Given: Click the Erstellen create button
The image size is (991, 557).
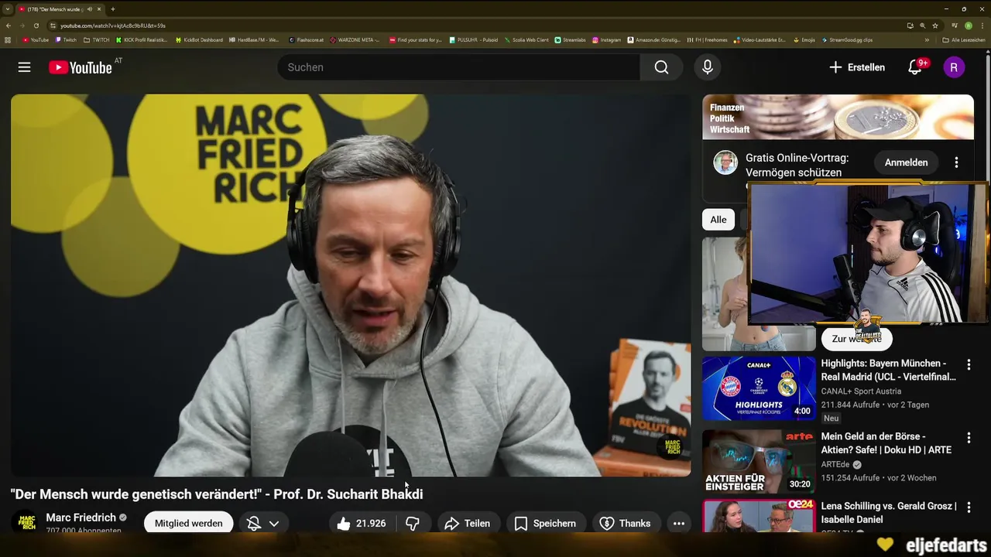Looking at the screenshot, I should [857, 67].
